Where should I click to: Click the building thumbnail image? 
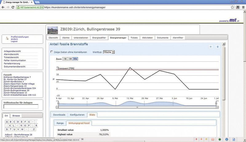[x=53, y=30]
